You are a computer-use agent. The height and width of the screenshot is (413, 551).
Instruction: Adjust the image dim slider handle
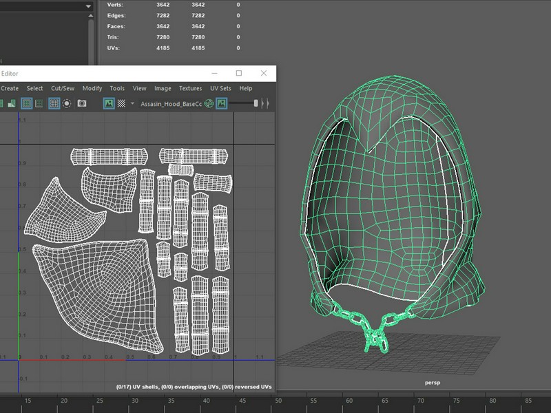click(x=256, y=103)
